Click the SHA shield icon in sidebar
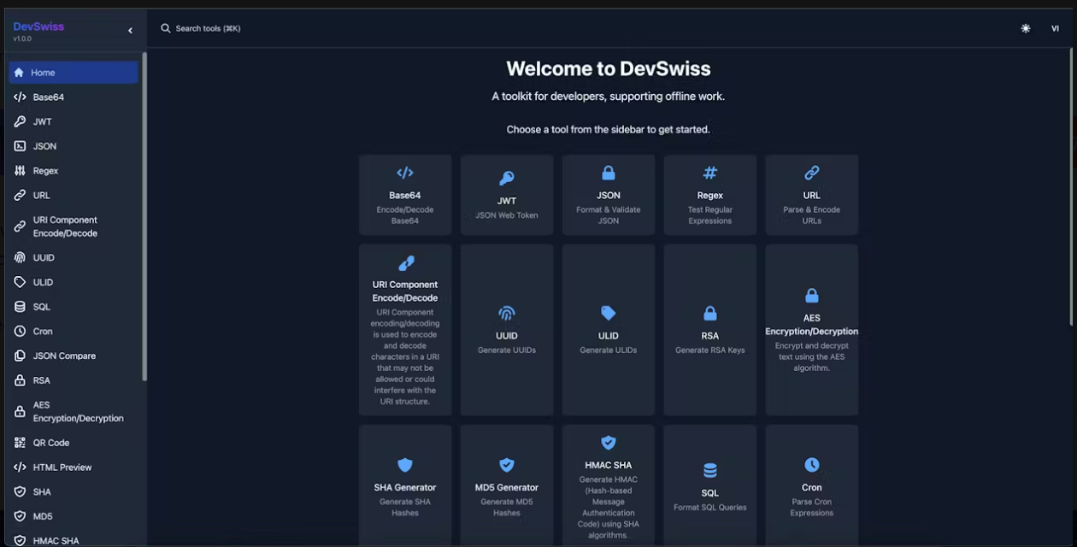 tap(20, 492)
